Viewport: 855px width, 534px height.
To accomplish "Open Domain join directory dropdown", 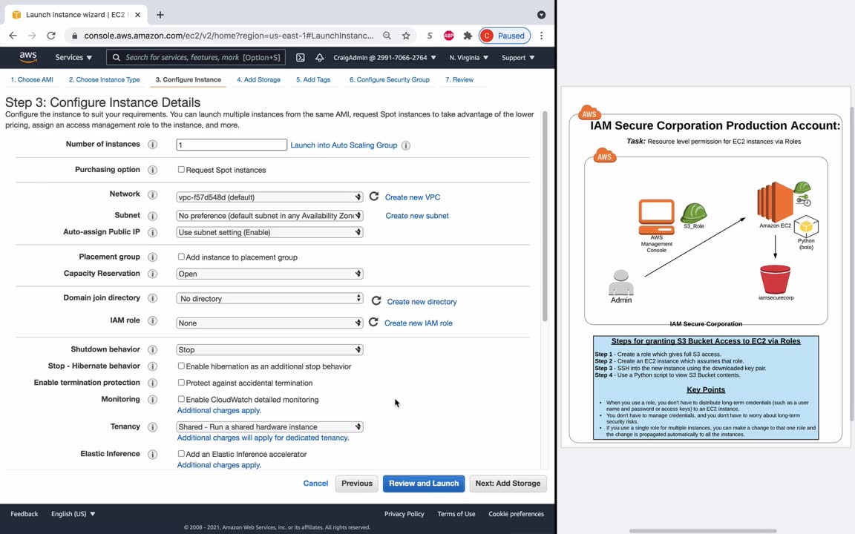I will click(x=269, y=299).
